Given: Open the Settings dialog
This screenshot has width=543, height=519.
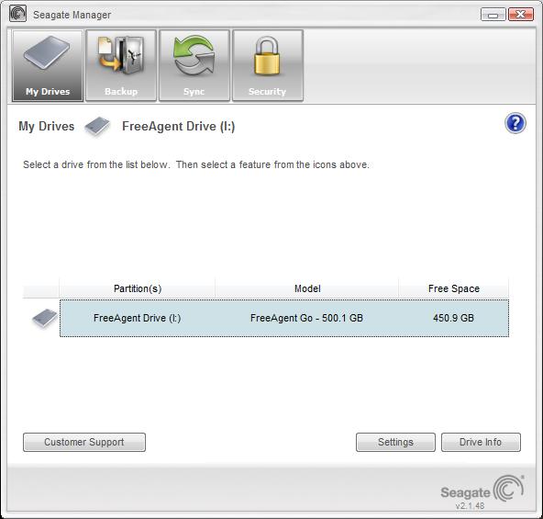Looking at the screenshot, I should click(395, 442).
